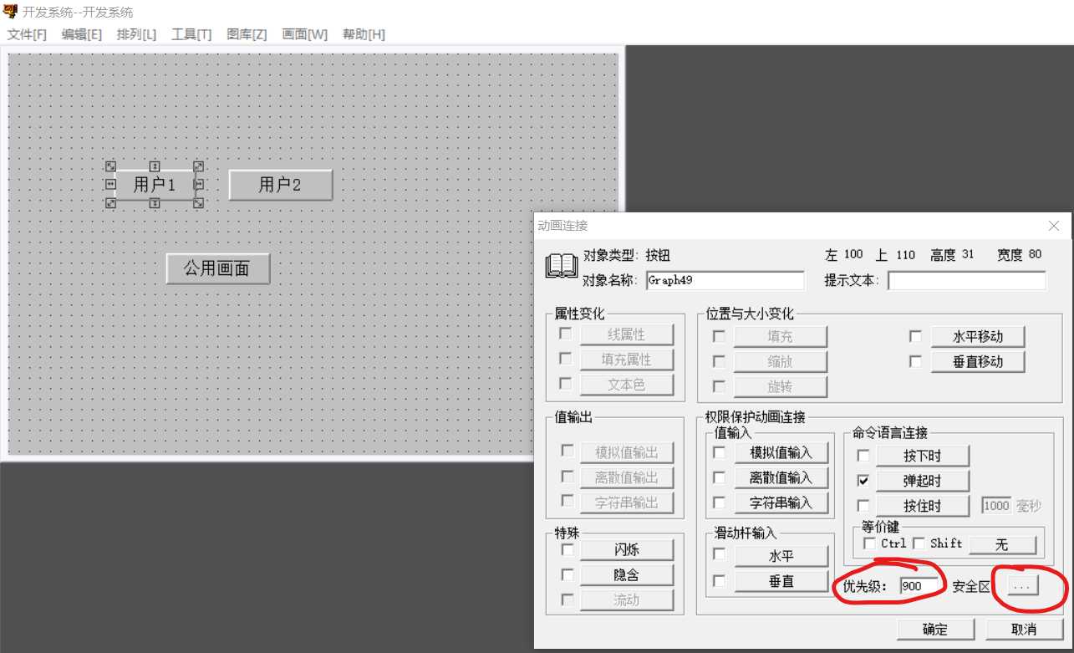Click the 无 equivalent key button
Image resolution: width=1074 pixels, height=653 pixels.
pos(1002,545)
